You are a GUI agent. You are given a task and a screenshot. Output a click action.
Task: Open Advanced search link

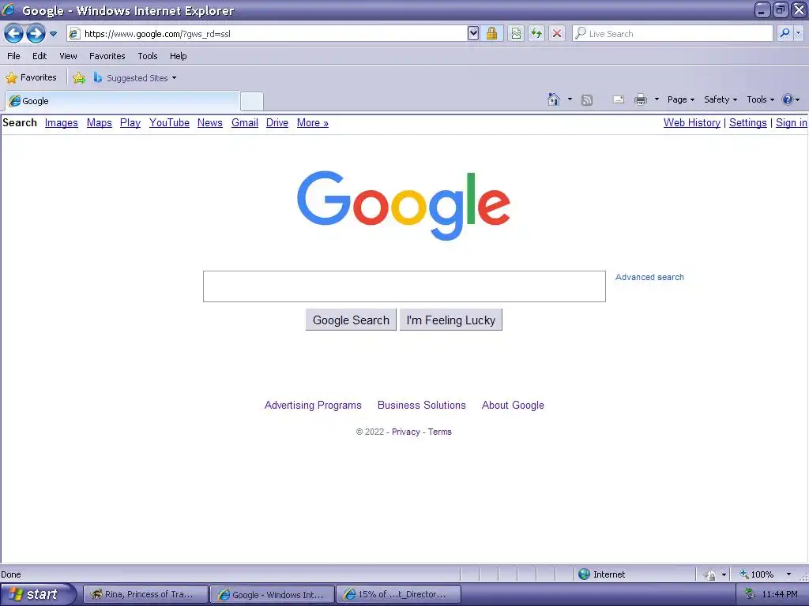click(649, 277)
